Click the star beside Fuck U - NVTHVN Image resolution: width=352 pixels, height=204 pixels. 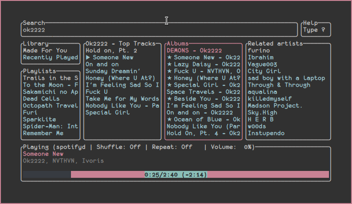169,71
